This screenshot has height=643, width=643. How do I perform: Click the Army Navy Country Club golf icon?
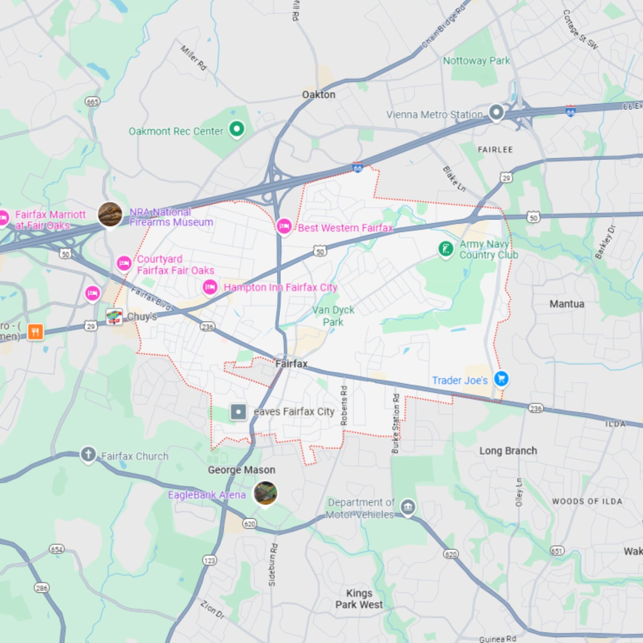(x=446, y=249)
